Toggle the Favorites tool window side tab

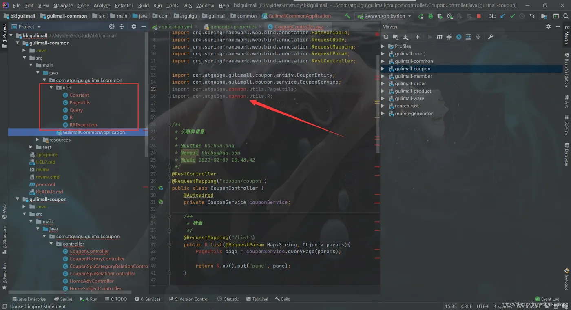pyautogui.click(x=4, y=276)
